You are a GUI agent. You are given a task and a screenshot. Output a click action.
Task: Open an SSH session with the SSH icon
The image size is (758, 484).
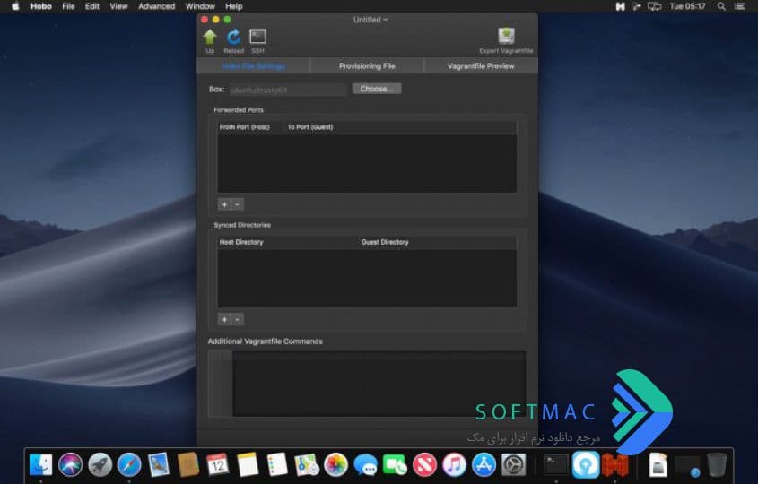point(257,37)
